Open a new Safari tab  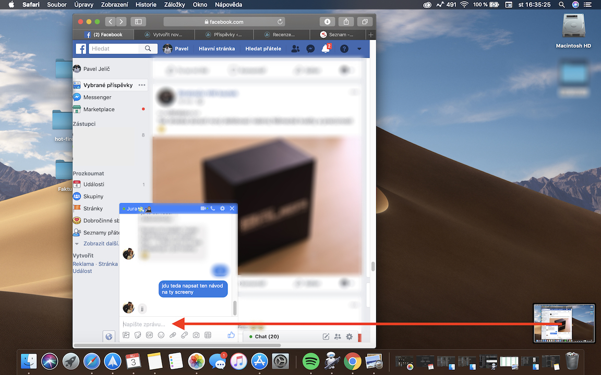click(370, 35)
